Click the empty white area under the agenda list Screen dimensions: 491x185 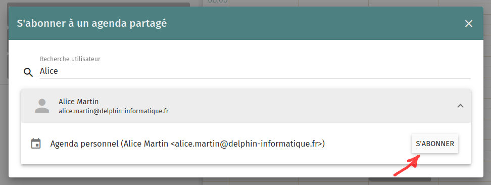pos(246,171)
